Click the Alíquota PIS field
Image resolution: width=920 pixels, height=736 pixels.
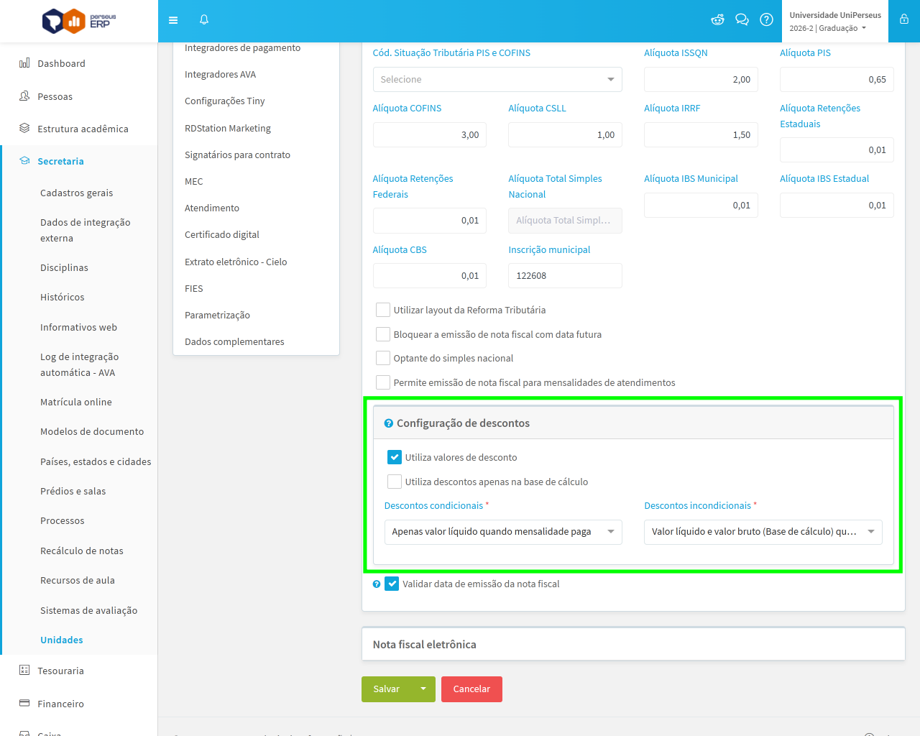[837, 79]
